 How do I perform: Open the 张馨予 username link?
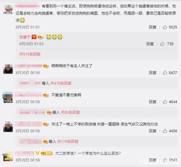tap(25, 37)
